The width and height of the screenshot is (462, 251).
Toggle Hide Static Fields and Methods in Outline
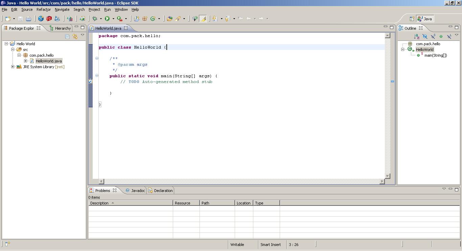tap(433, 36)
